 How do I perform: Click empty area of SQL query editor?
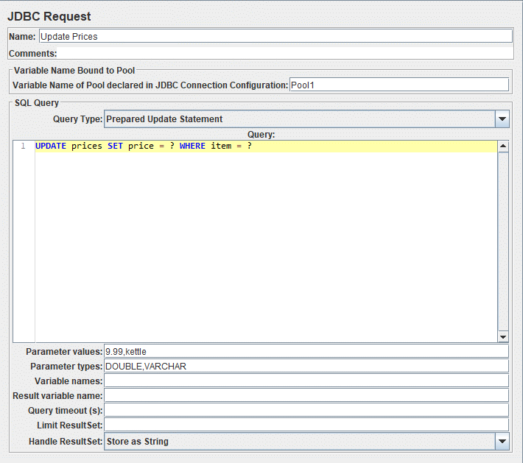(265, 250)
